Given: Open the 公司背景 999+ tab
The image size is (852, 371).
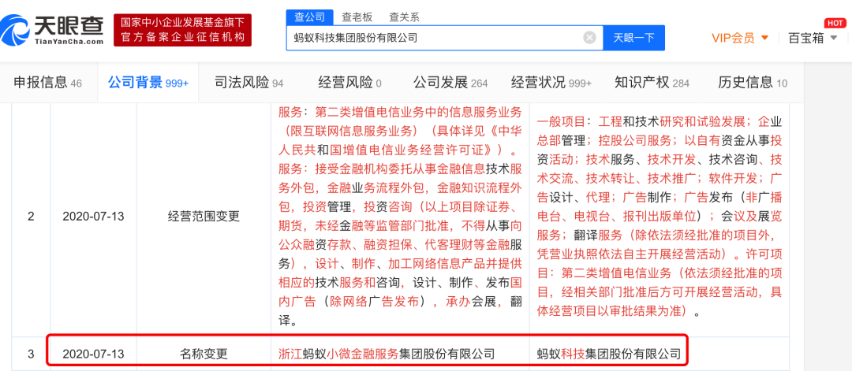Looking at the screenshot, I should (148, 83).
